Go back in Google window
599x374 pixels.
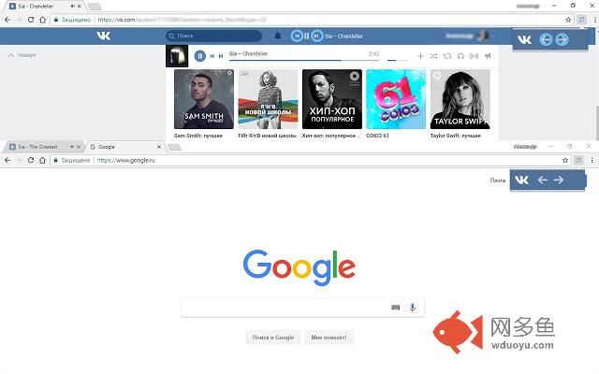[x=7, y=160]
